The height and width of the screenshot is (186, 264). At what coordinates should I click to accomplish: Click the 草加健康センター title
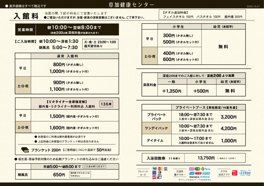pos(131,4)
